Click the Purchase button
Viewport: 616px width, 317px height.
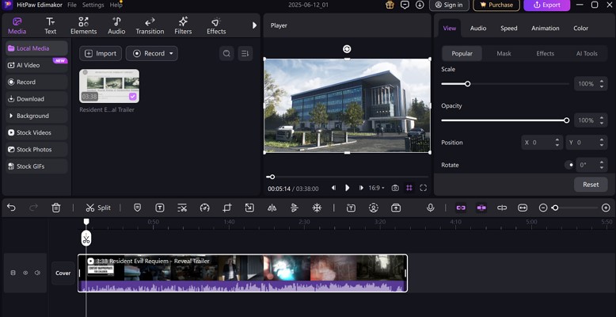496,5
